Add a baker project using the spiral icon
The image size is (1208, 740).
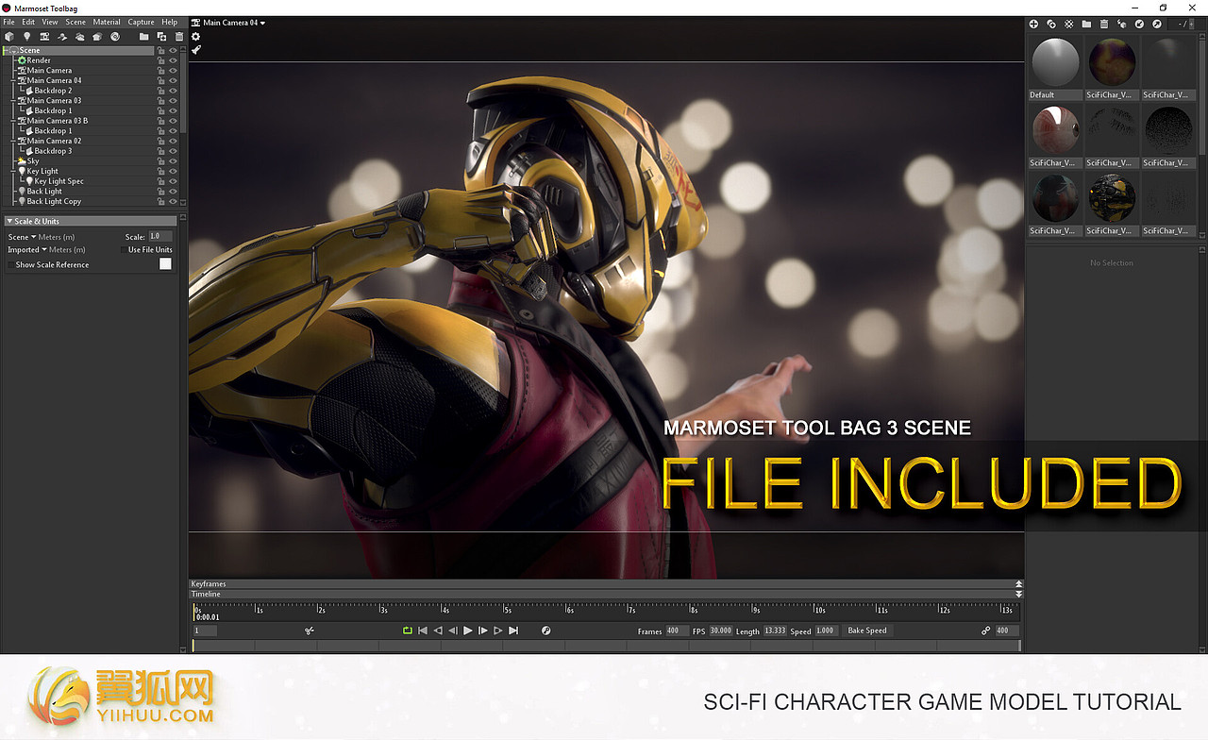pos(115,37)
